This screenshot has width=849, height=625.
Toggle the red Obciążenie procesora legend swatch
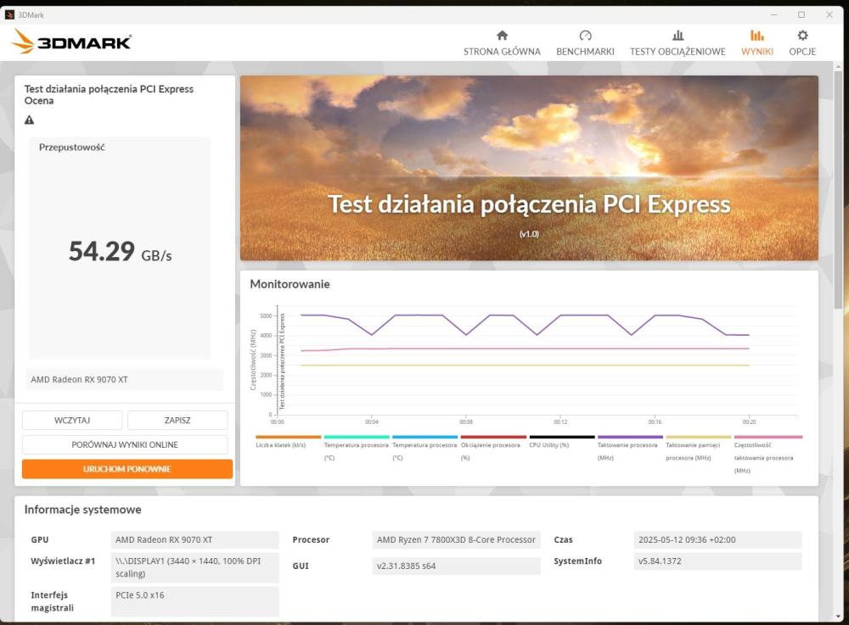pos(493,438)
